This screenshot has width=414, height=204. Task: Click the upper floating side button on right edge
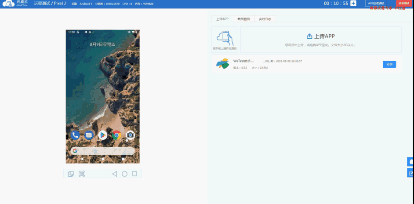[410, 161]
